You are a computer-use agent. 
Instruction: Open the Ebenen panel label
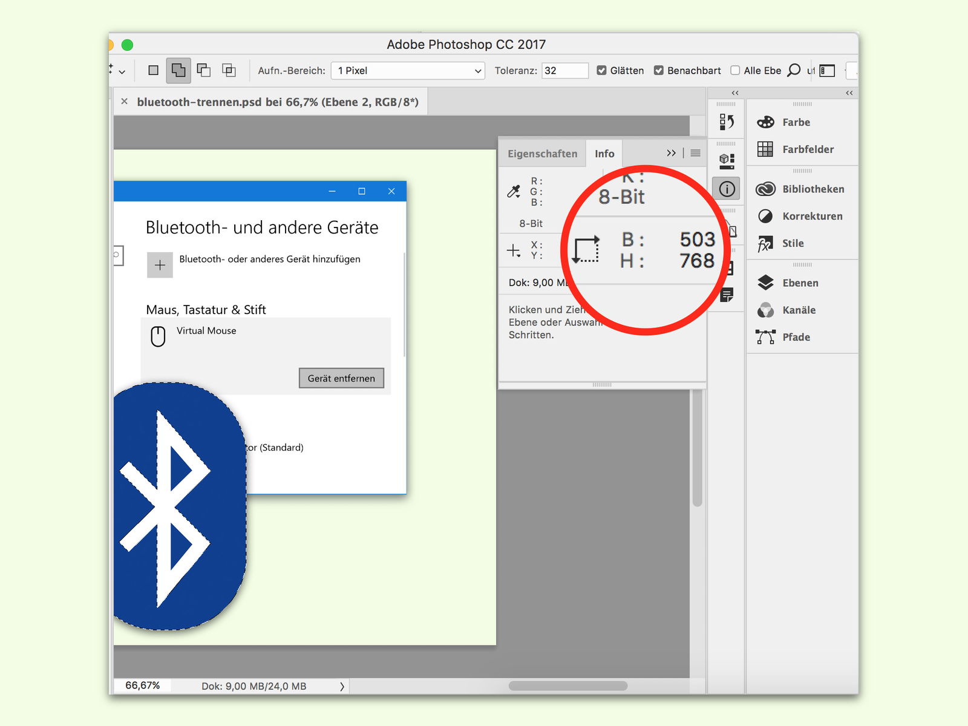[800, 283]
